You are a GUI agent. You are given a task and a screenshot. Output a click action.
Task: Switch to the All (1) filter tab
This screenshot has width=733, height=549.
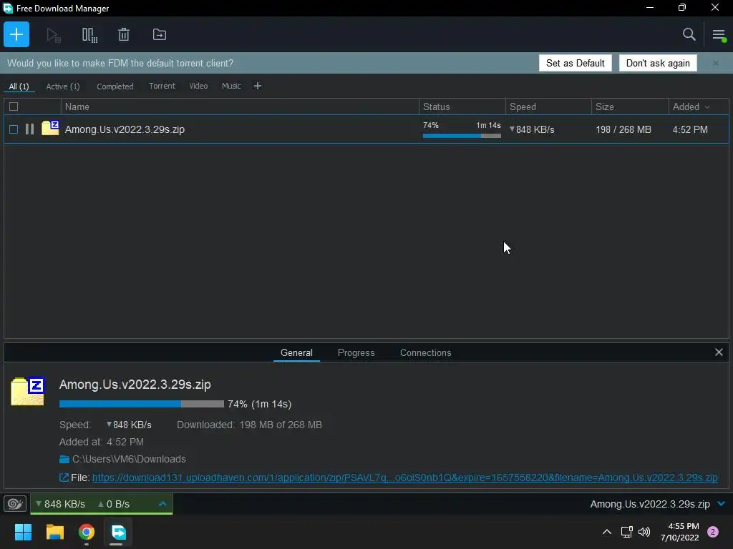[19, 86]
